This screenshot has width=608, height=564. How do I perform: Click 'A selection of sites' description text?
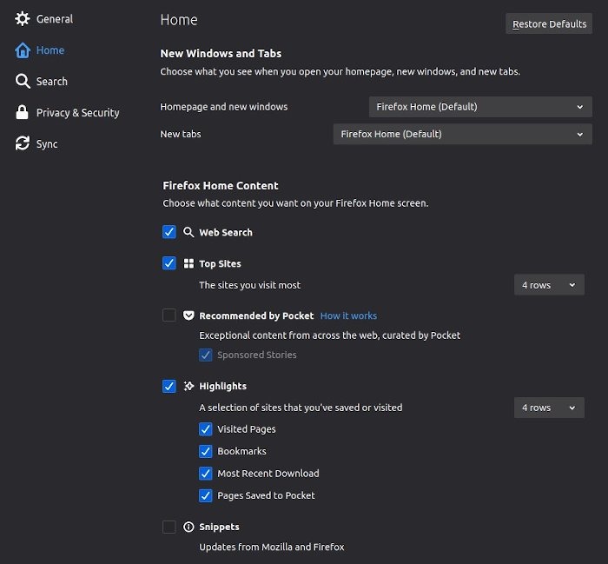tap(301, 408)
